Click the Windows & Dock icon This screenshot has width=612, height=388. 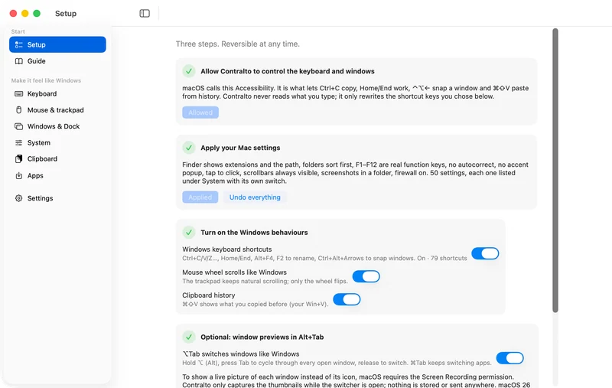[x=18, y=126]
